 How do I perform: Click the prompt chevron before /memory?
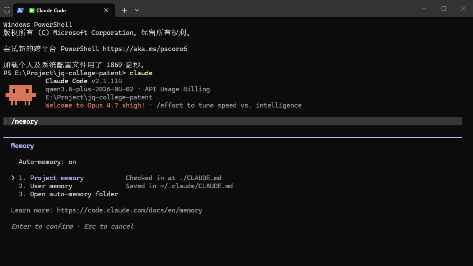click(6, 122)
